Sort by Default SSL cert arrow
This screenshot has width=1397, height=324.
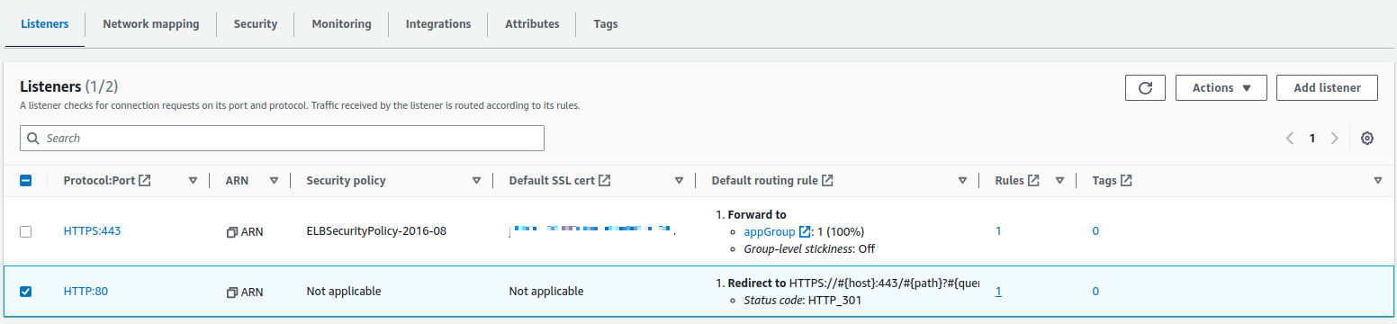coord(679,181)
